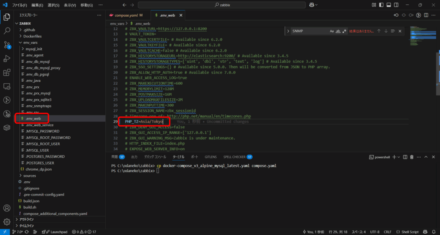Split the editor to the right
Image resolution: width=440 pixels, height=235 pixels.
(426, 15)
